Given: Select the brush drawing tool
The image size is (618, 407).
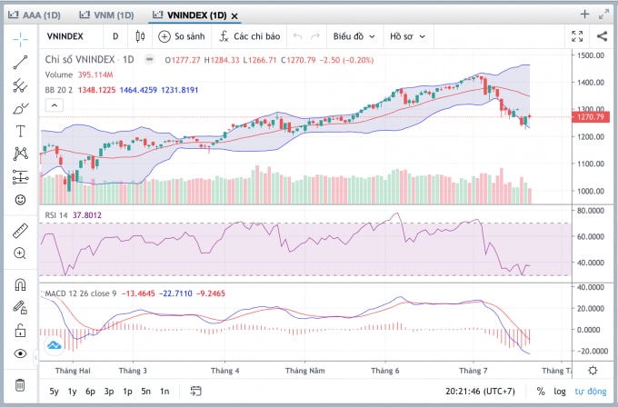Looking at the screenshot, I should pos(20,108).
